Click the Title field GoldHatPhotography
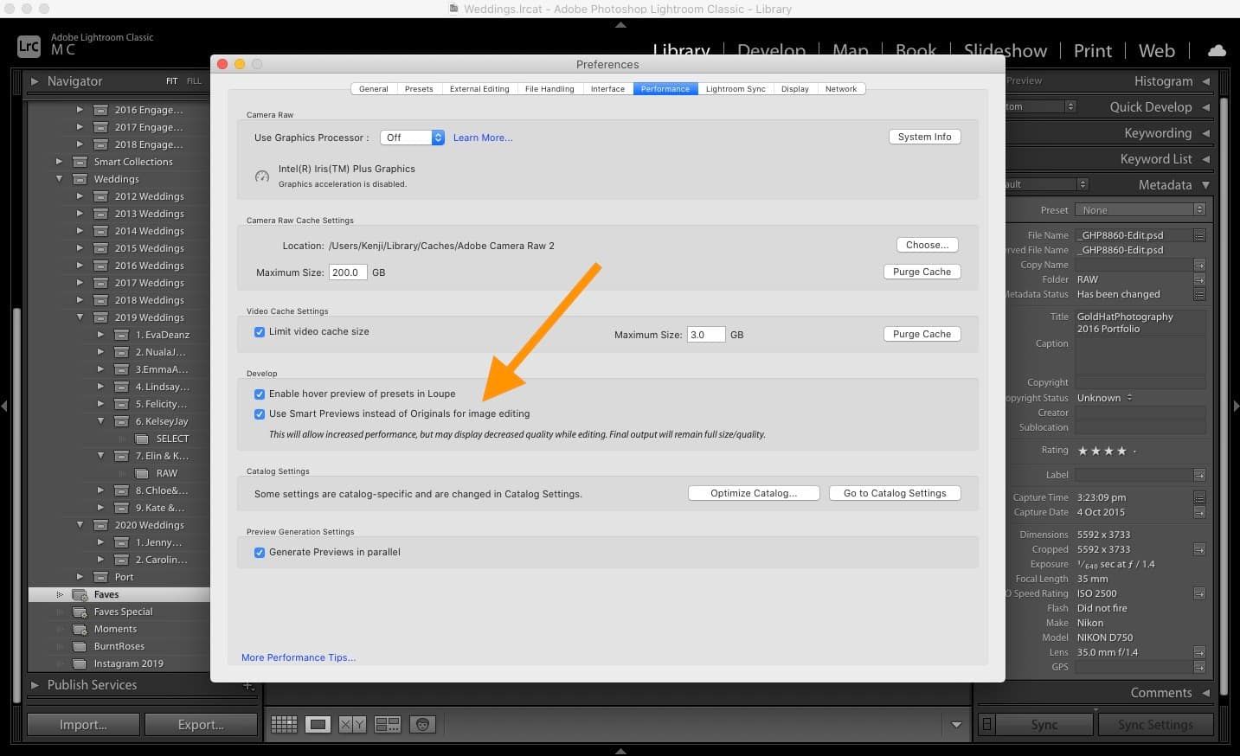 click(1140, 323)
